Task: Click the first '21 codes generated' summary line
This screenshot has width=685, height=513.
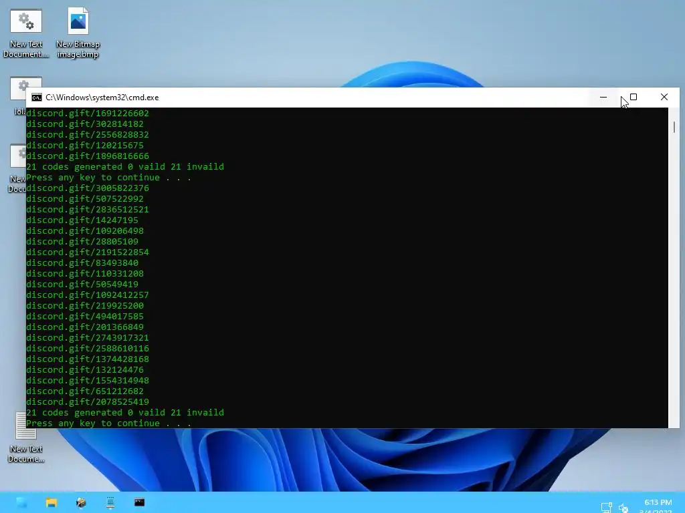Action: [125, 166]
